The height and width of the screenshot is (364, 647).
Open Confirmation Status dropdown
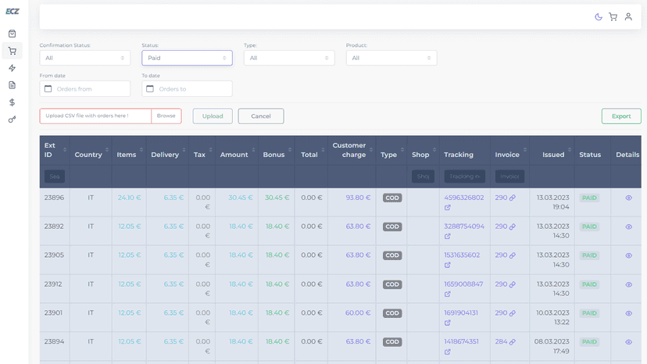pyautogui.click(x=84, y=58)
